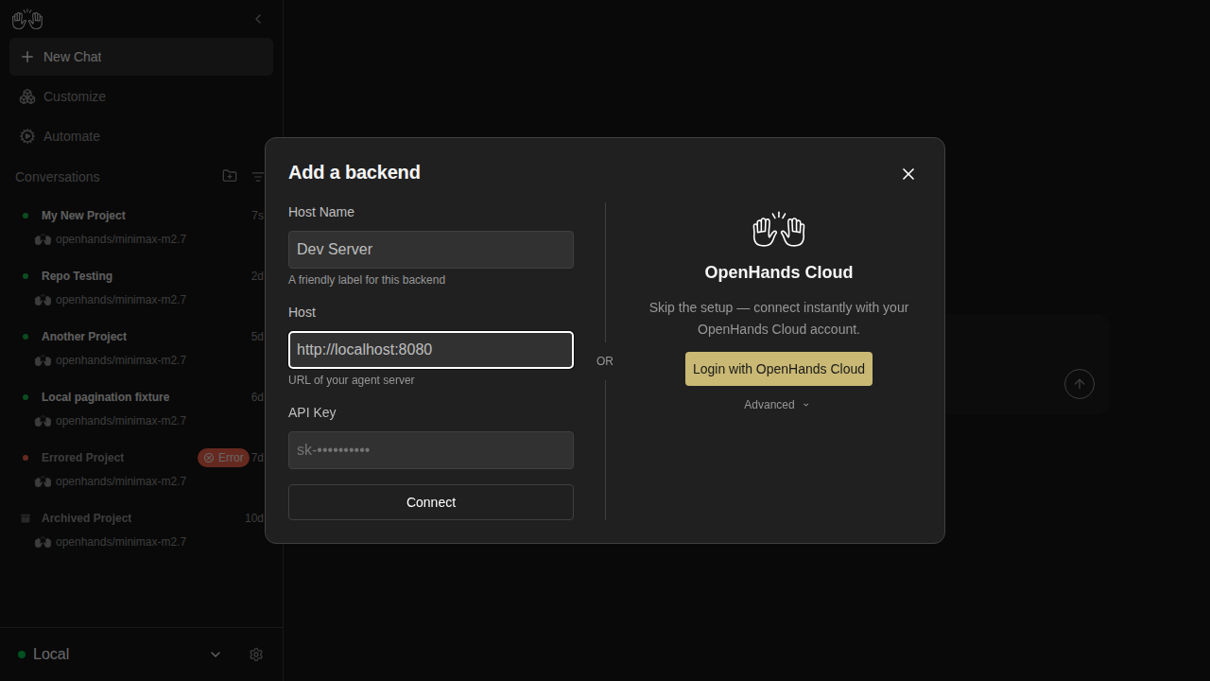Click the send arrow button in chat box
The height and width of the screenshot is (681, 1210).
pyautogui.click(x=1080, y=384)
